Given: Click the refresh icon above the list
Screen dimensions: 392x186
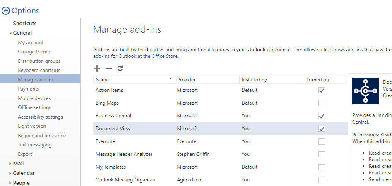Looking at the screenshot, I should 120,69.
